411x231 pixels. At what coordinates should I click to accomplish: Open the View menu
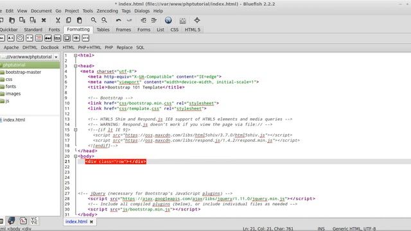(x=22, y=11)
